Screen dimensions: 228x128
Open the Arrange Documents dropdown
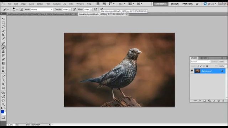pos(131,4)
